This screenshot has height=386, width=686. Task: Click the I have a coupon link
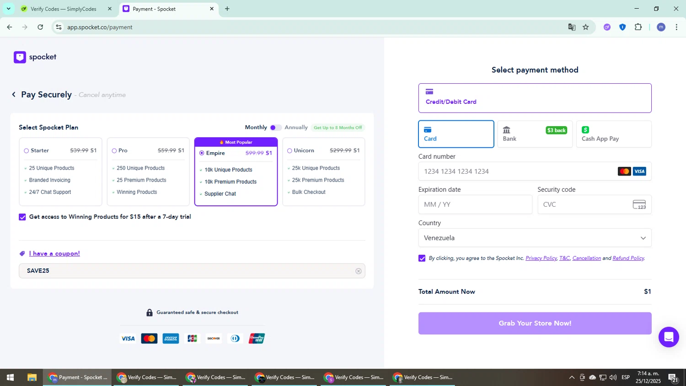(54, 254)
